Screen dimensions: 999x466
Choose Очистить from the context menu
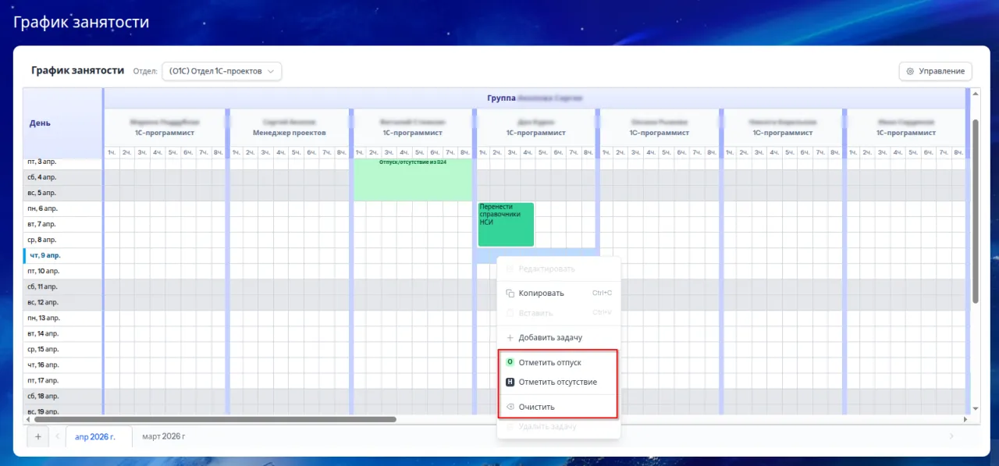pos(536,407)
